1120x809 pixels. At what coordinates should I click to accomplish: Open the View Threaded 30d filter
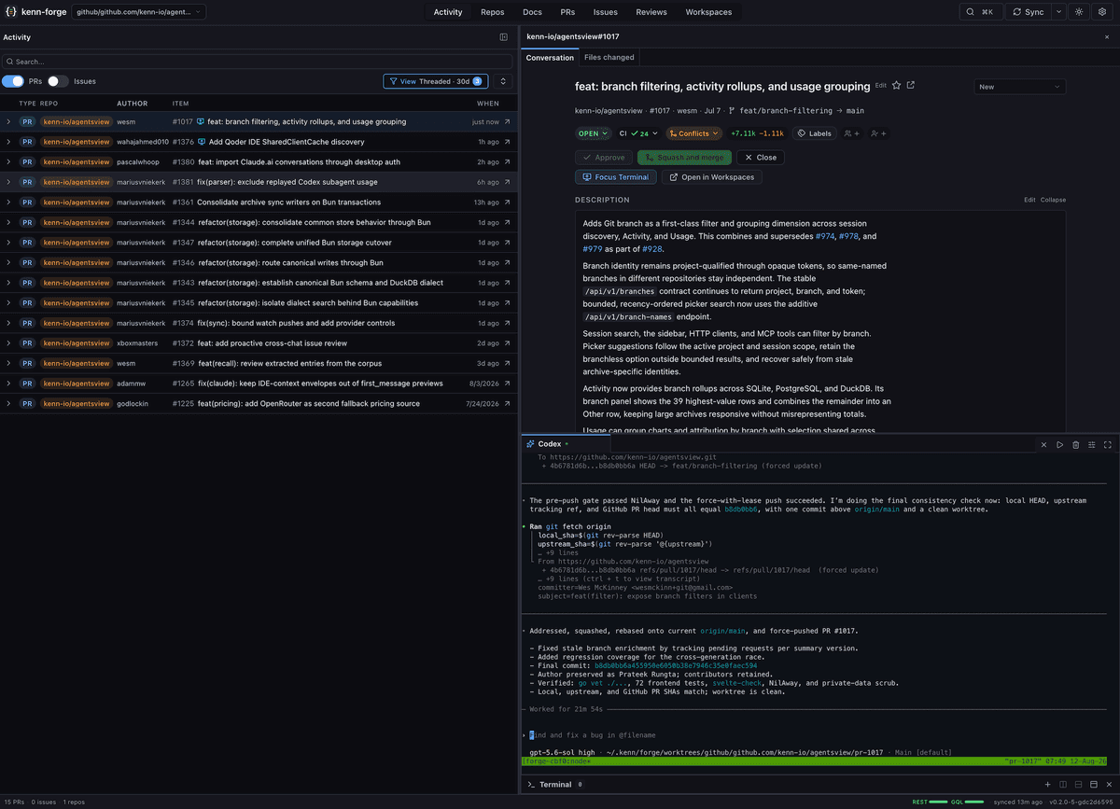pyautogui.click(x=436, y=81)
